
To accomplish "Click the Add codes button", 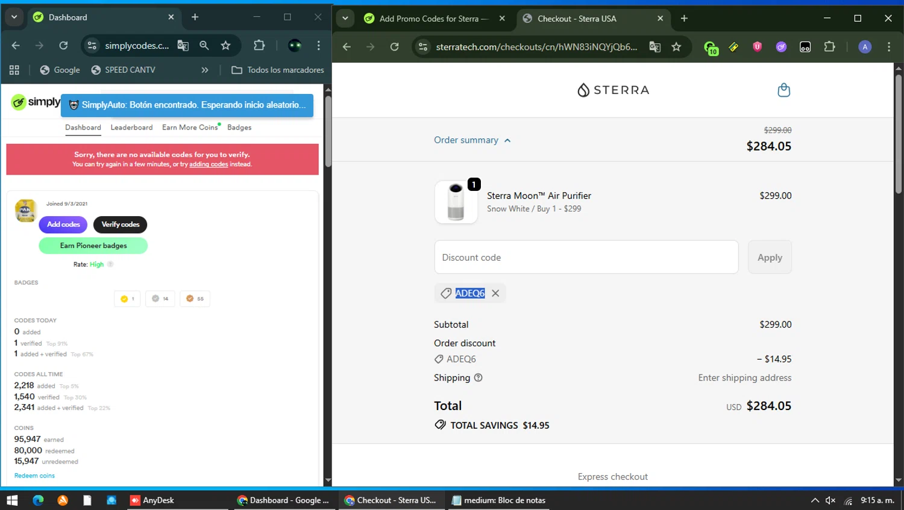I will pos(63,225).
